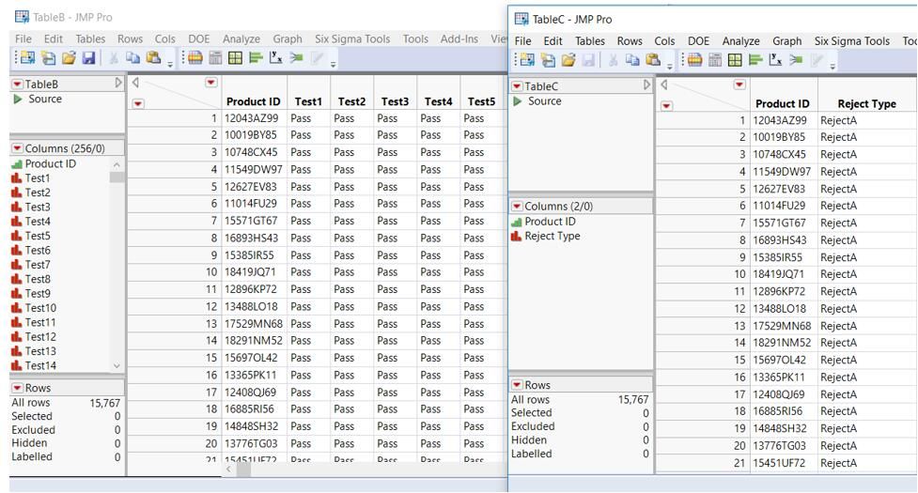
Task: Open Rows red triangle menu in TableB
Action: pos(18,388)
